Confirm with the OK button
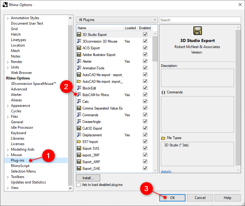This screenshot has width=245, height=206. tap(172, 198)
